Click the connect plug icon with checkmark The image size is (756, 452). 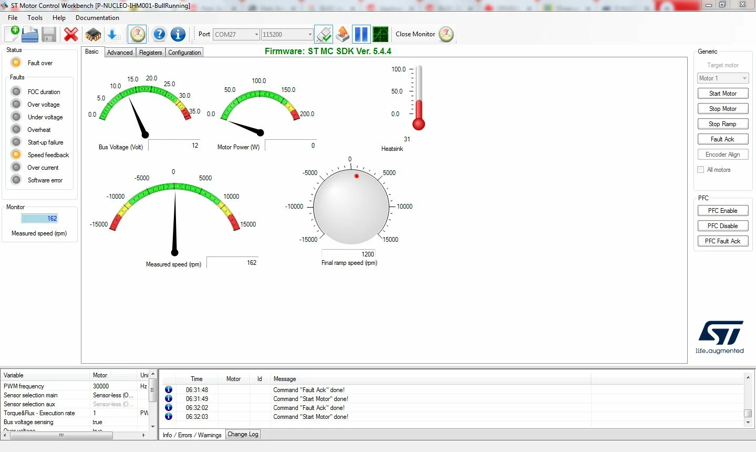(x=324, y=34)
